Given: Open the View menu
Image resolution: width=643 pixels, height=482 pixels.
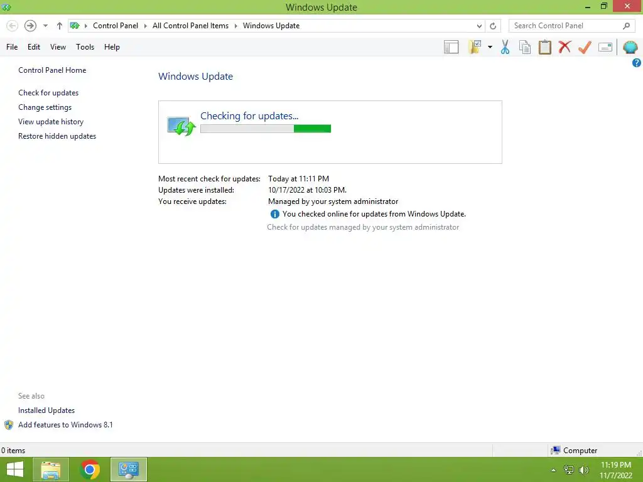Looking at the screenshot, I should [x=58, y=47].
